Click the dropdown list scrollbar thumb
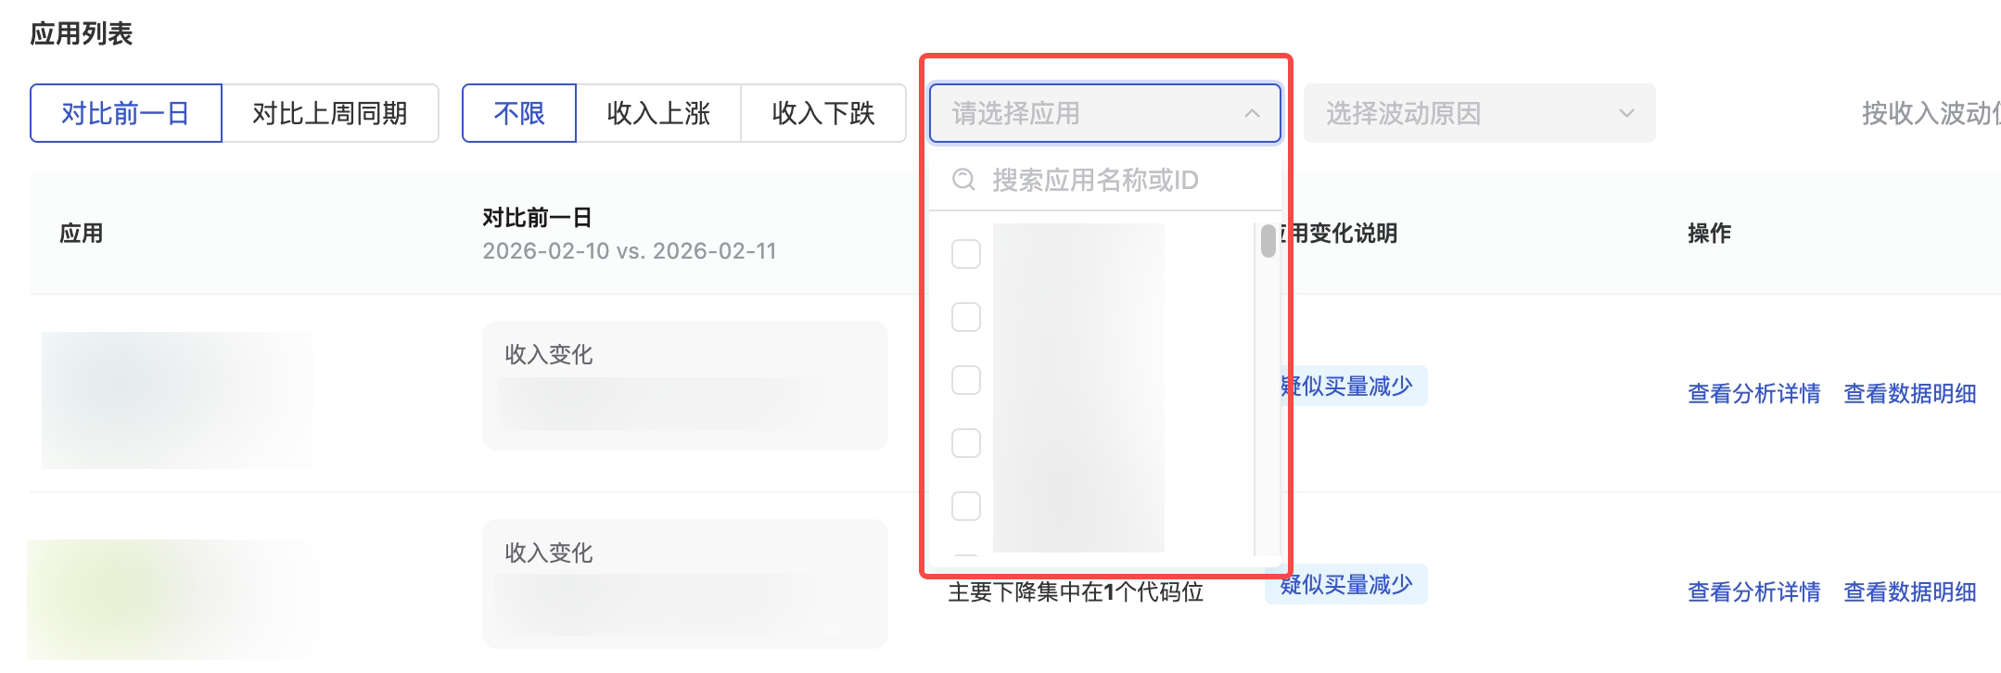This screenshot has width=2001, height=673. coord(1268,241)
